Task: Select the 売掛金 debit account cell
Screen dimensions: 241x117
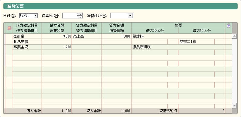Action: pyautogui.click(x=27, y=36)
